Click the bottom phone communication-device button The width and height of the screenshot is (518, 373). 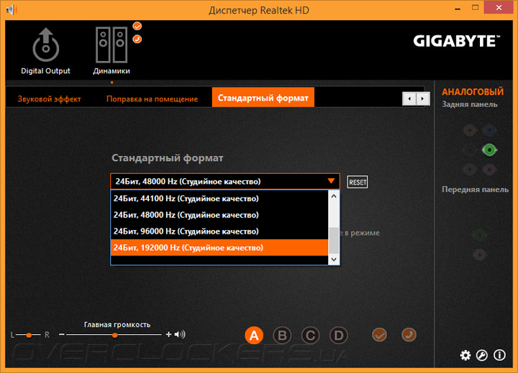(x=409, y=335)
